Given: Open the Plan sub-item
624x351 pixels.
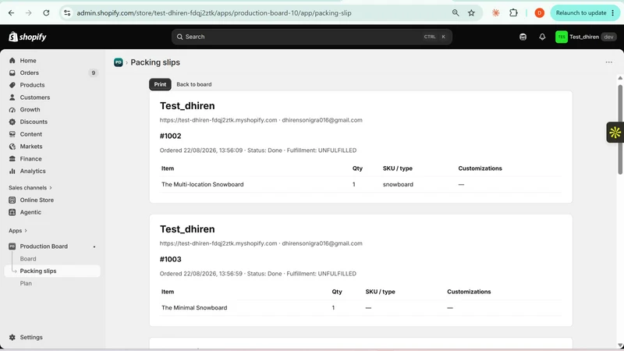Looking at the screenshot, I should (26, 283).
